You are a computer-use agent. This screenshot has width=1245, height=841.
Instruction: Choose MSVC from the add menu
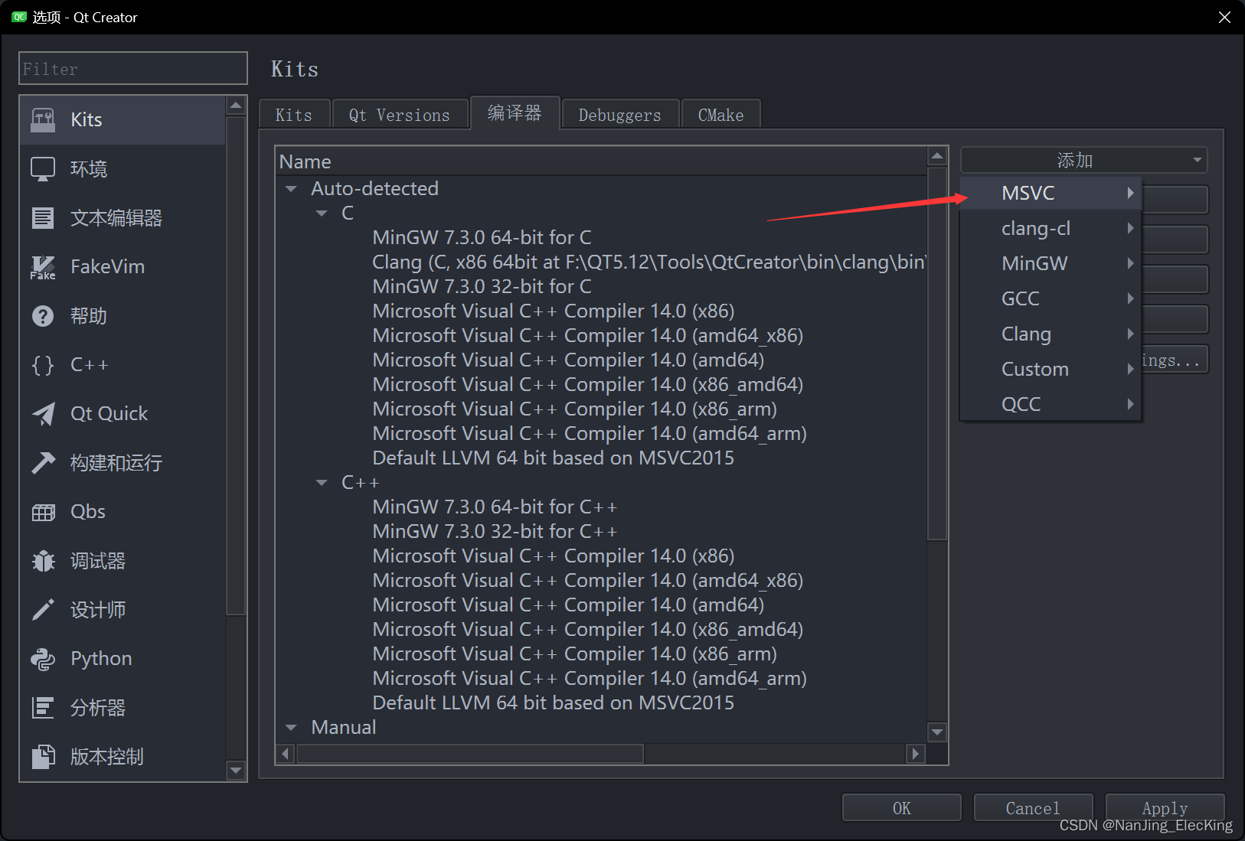pyautogui.click(x=1051, y=193)
